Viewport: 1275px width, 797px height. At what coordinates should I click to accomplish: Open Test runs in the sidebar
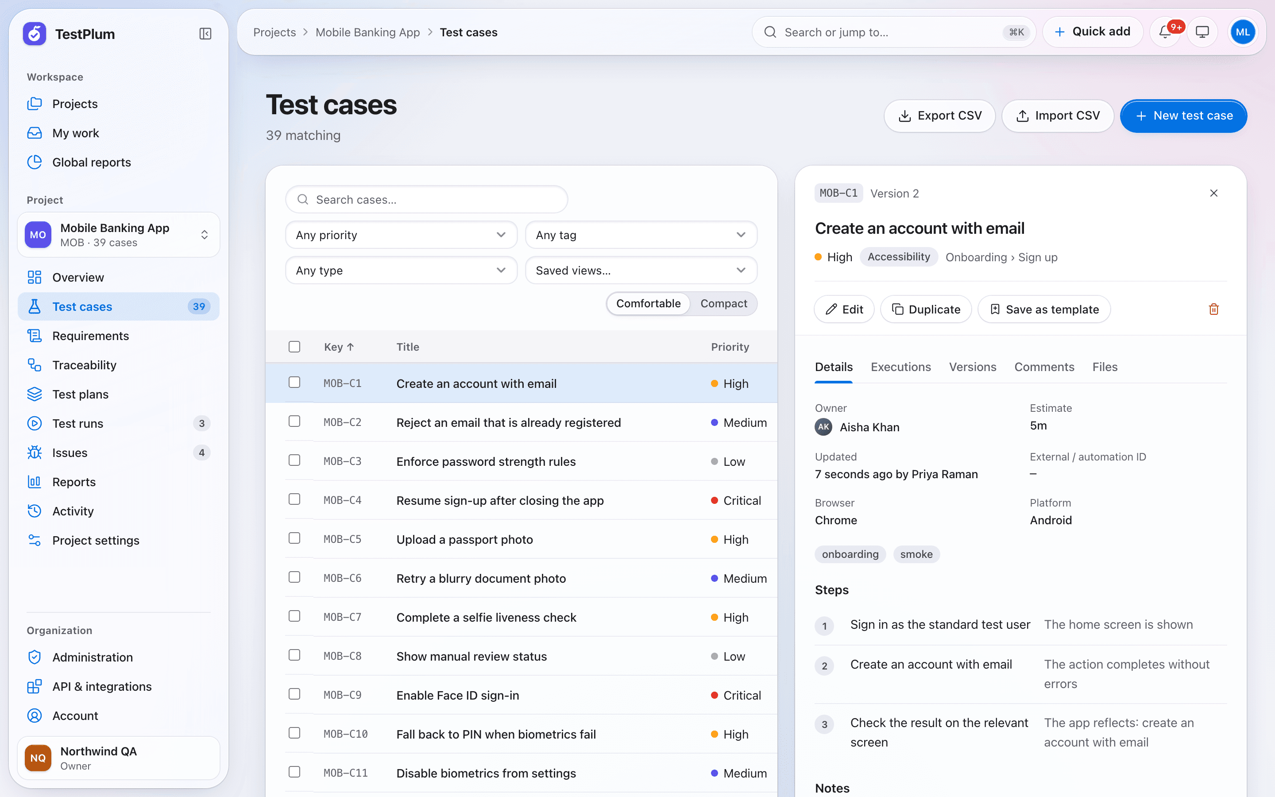[119, 423]
